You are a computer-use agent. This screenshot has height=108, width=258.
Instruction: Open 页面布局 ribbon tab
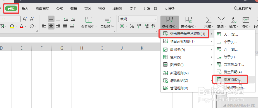42,9
